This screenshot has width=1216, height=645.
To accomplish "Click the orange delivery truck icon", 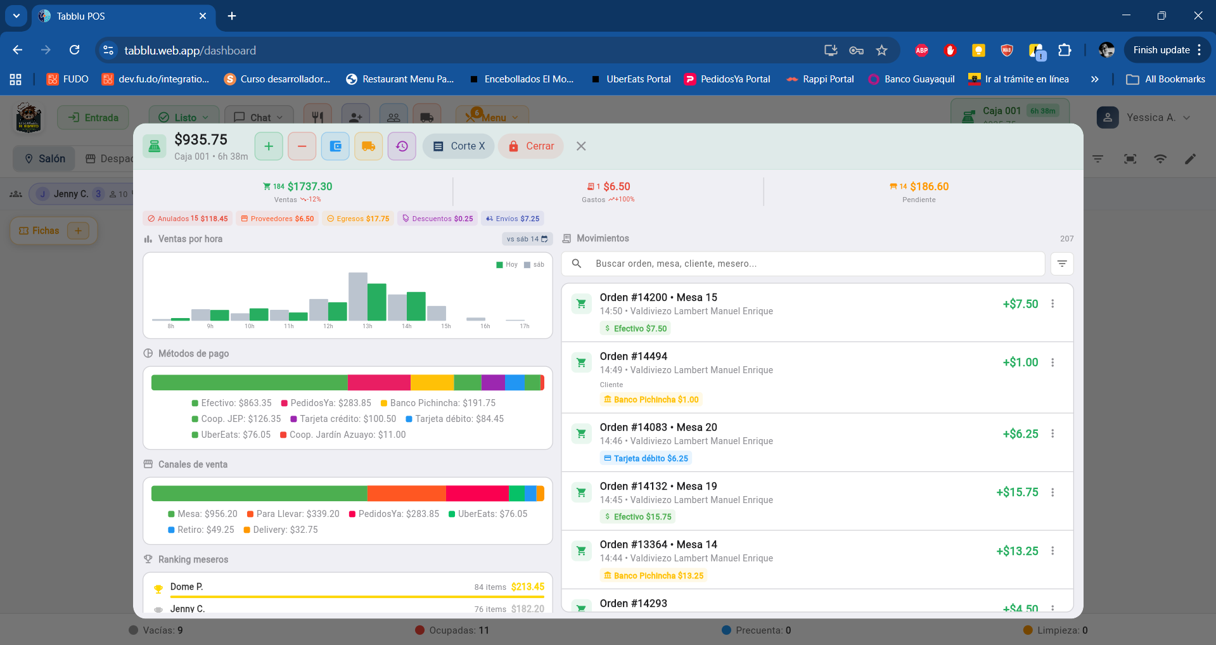I will tap(368, 146).
